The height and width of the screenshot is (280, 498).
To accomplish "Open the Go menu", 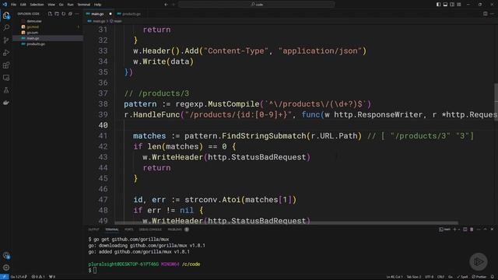I will click(61, 5).
